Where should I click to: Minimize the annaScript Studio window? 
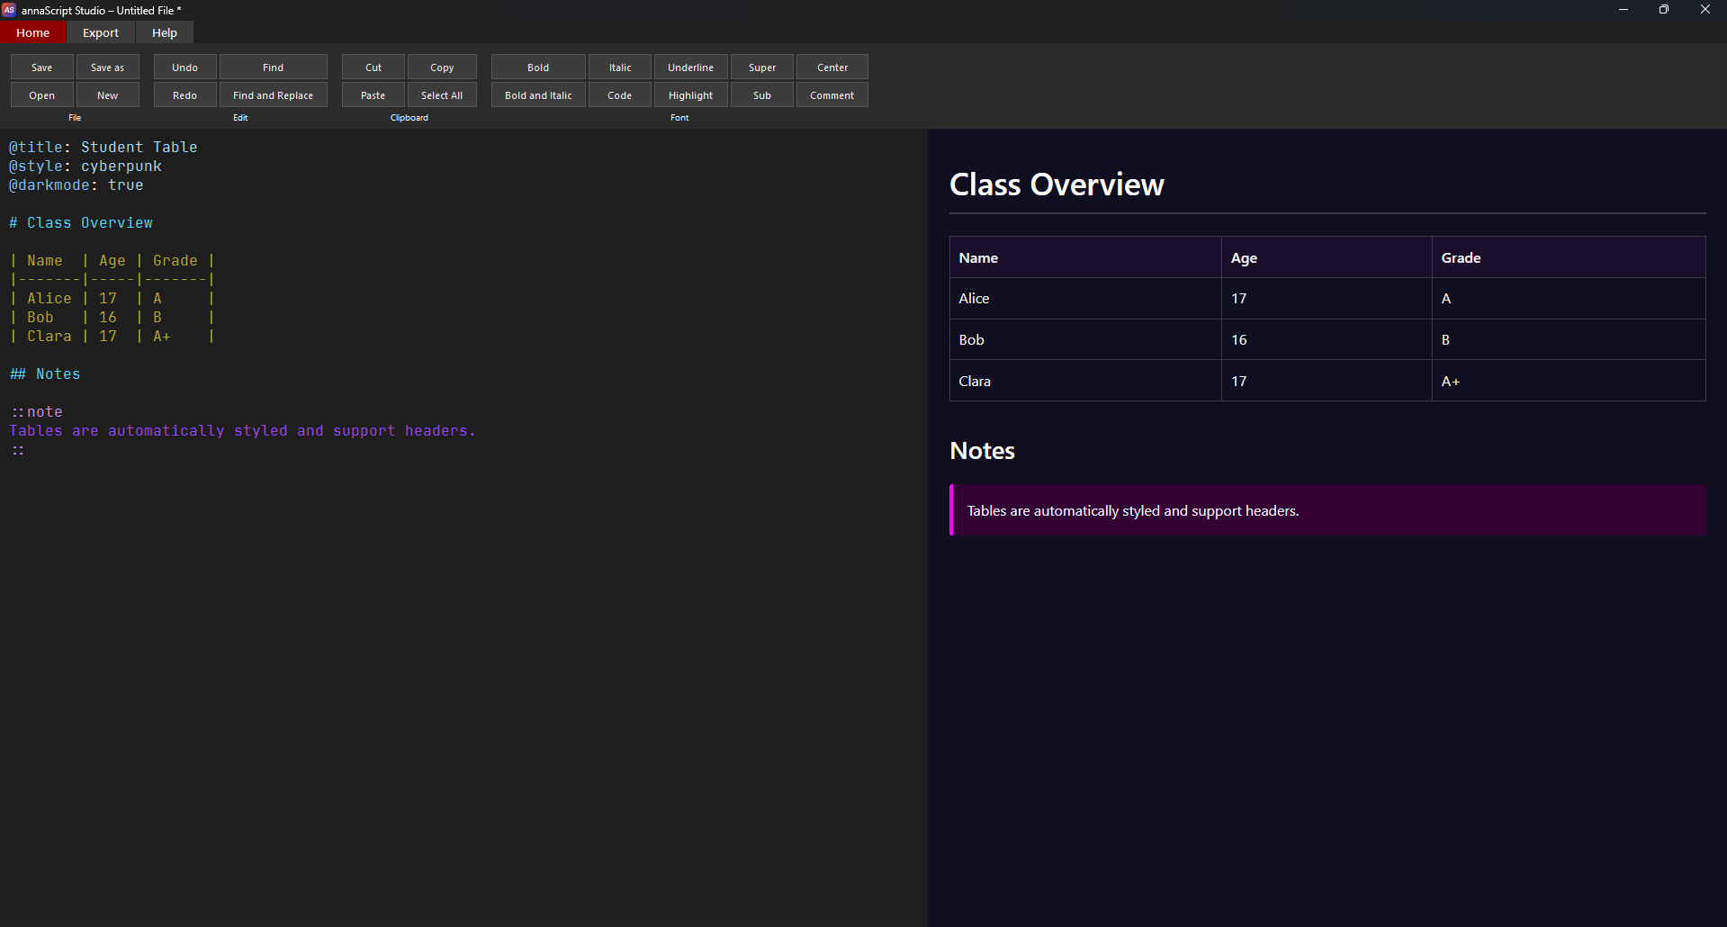pos(1624,10)
